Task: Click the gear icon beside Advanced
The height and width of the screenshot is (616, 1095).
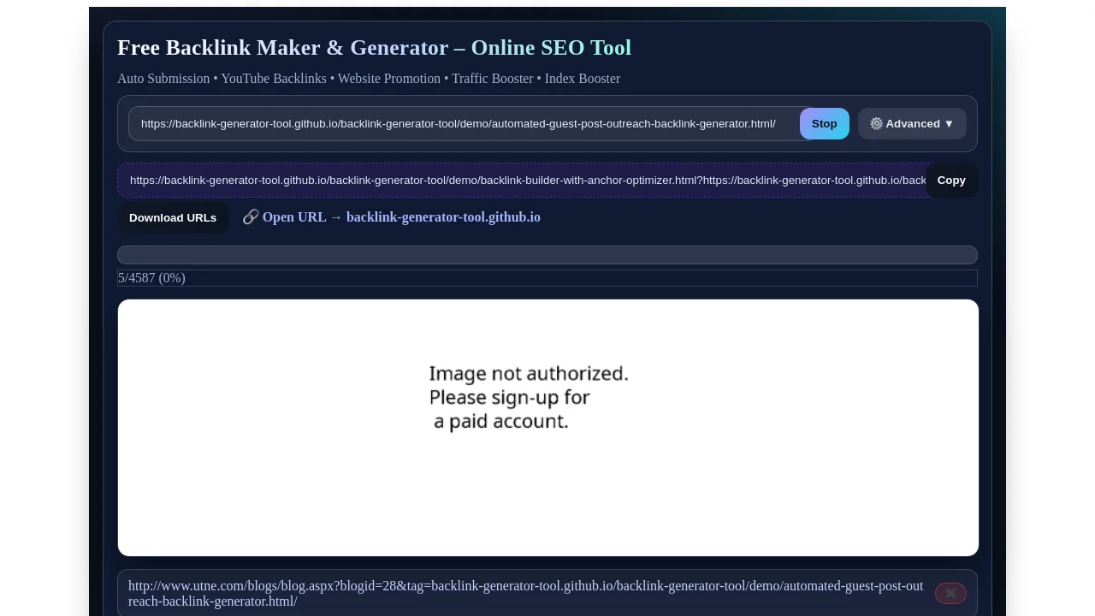Action: [876, 123]
